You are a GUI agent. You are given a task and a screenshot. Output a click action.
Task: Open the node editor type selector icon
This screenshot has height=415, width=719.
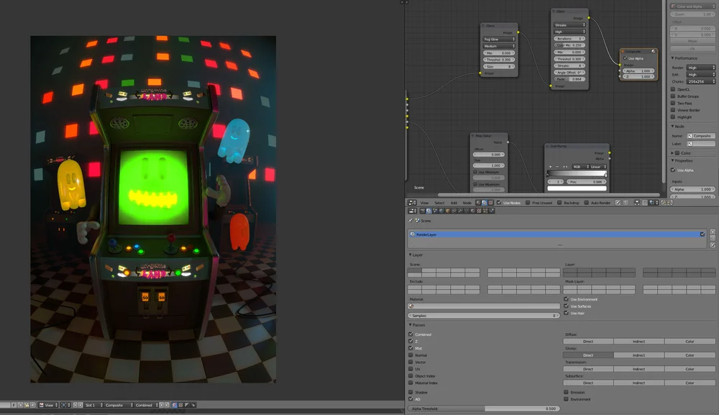[412, 203]
